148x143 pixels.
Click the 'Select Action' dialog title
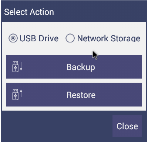coord(29,12)
